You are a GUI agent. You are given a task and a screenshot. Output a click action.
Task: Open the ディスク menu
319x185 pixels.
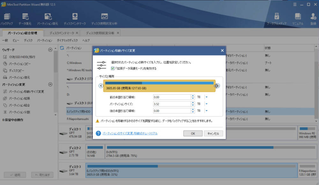(x=28, y=40)
